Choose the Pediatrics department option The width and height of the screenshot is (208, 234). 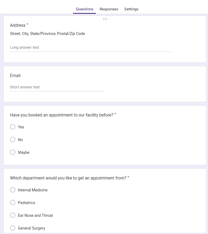pyautogui.click(x=13, y=203)
